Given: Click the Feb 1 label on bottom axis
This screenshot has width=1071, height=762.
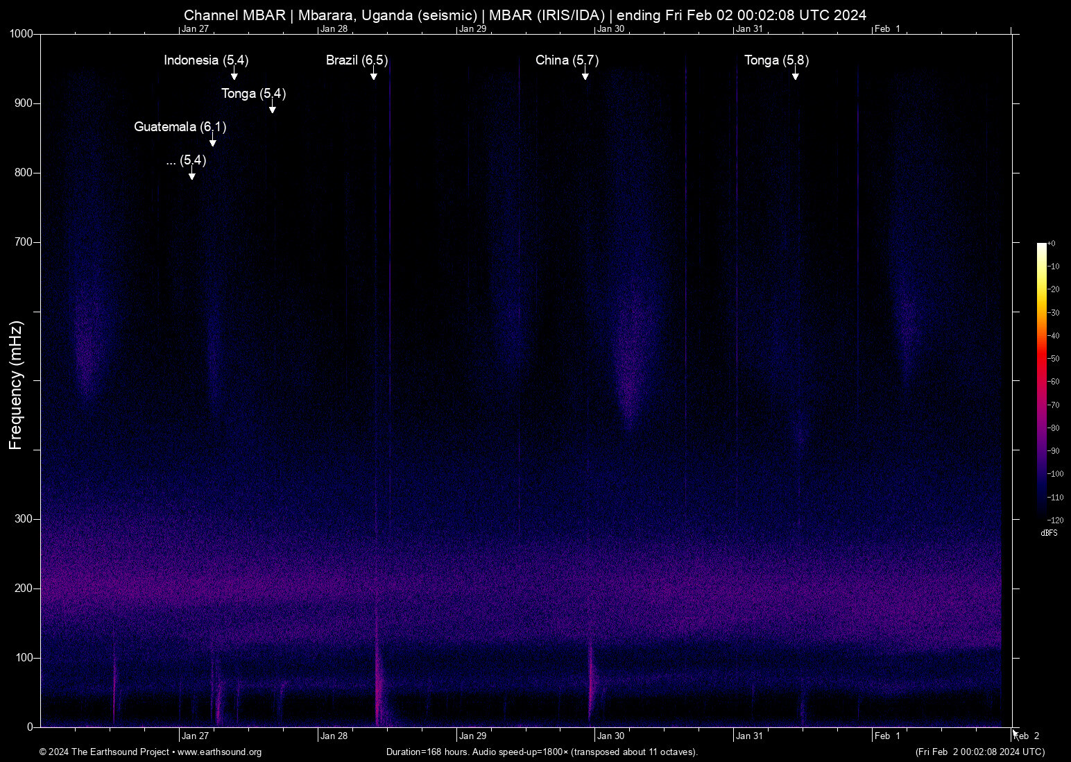Looking at the screenshot, I should pos(887,736).
